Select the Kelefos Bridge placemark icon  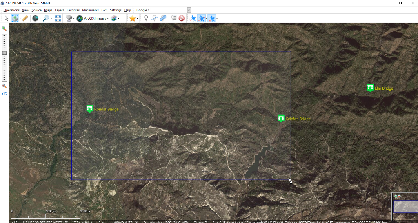tap(281, 118)
